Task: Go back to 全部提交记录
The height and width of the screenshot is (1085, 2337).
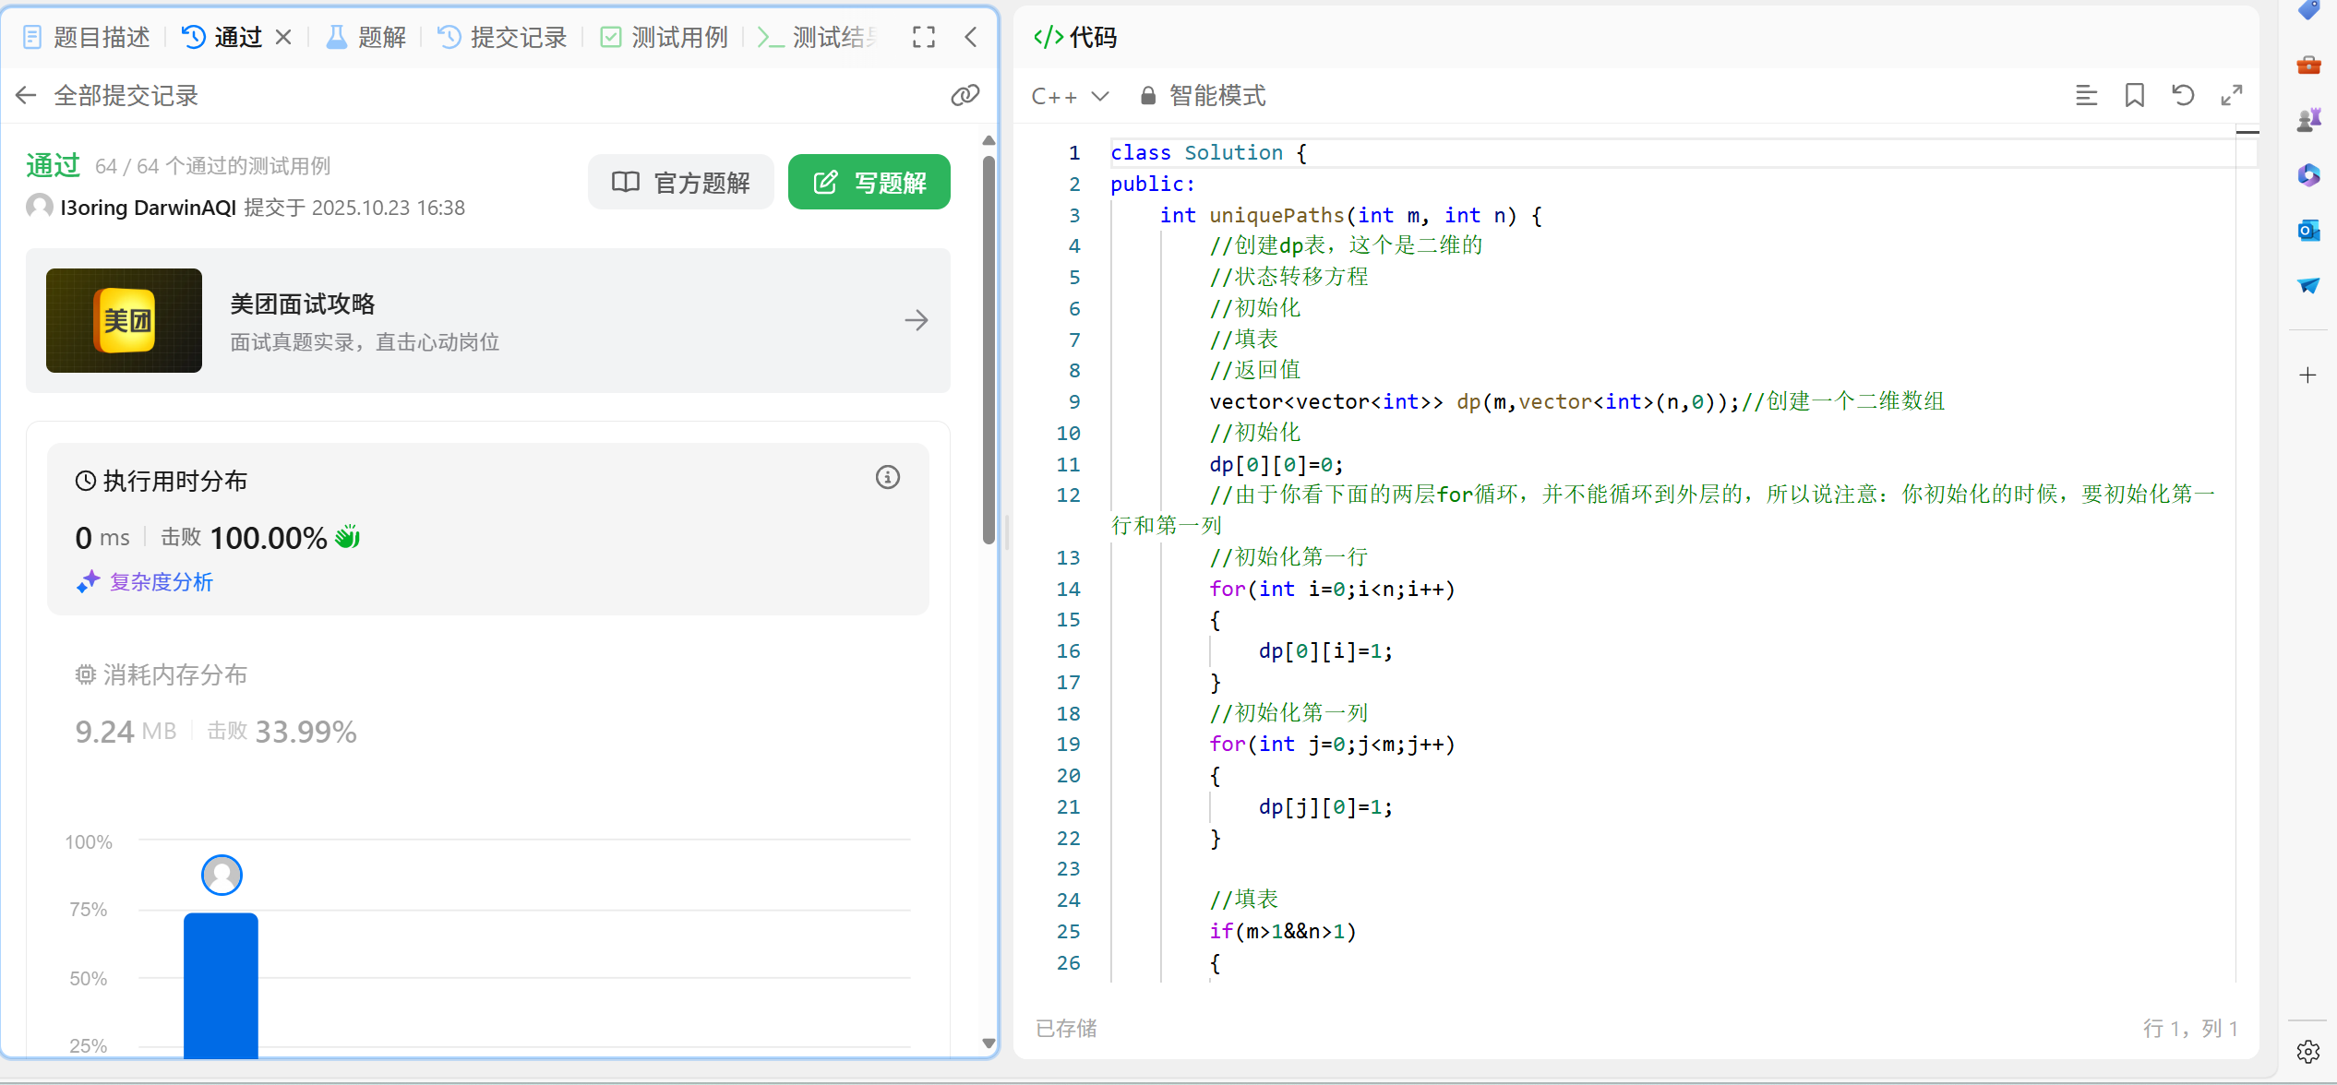Action: click(26, 95)
